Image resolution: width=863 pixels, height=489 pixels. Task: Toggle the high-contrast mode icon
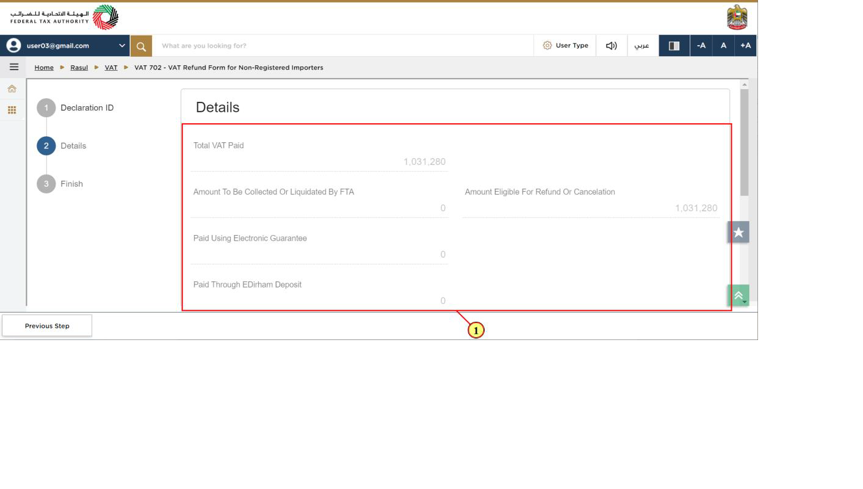coord(674,46)
